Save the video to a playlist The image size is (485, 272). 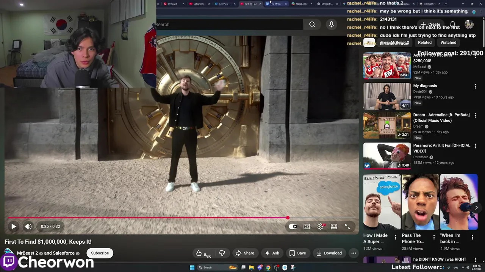[x=297, y=253]
